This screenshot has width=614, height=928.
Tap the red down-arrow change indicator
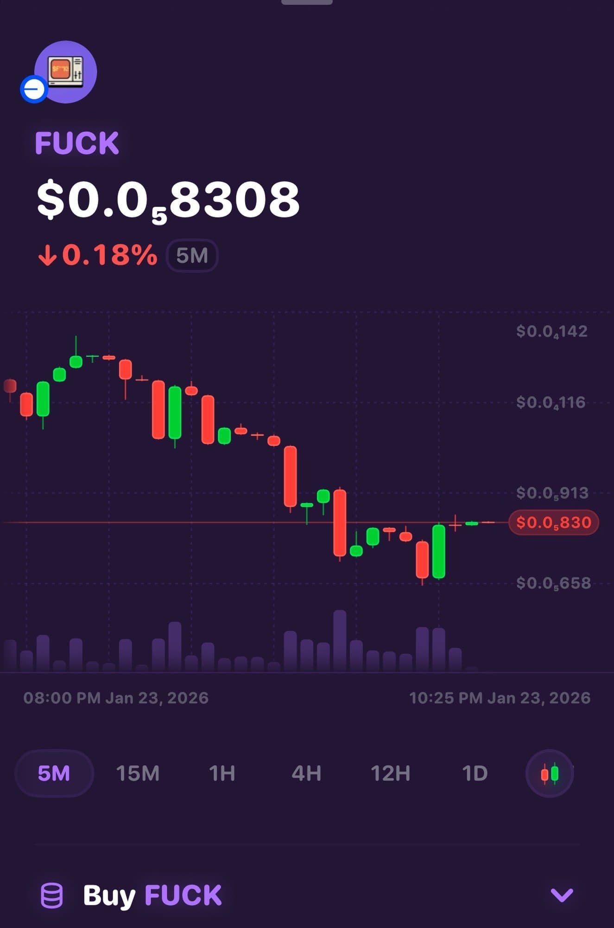pos(47,255)
